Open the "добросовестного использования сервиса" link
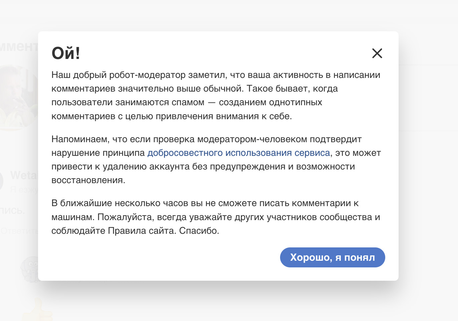This screenshot has height=321, width=458. (x=238, y=153)
